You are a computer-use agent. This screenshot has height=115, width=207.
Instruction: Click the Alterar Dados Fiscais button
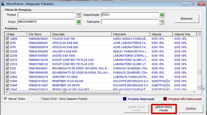tap(164, 109)
